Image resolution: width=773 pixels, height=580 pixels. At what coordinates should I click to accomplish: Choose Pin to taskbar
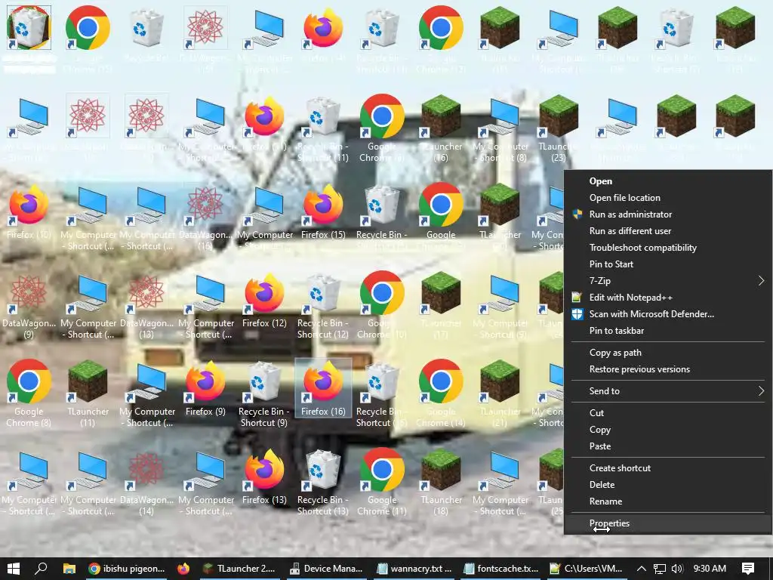[x=668, y=331]
